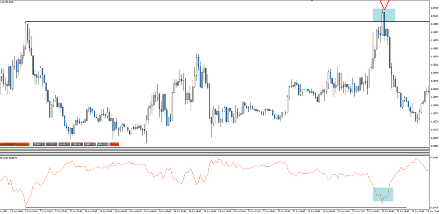Click the orange Close button in organizer
The image size is (440, 214).
point(114,144)
